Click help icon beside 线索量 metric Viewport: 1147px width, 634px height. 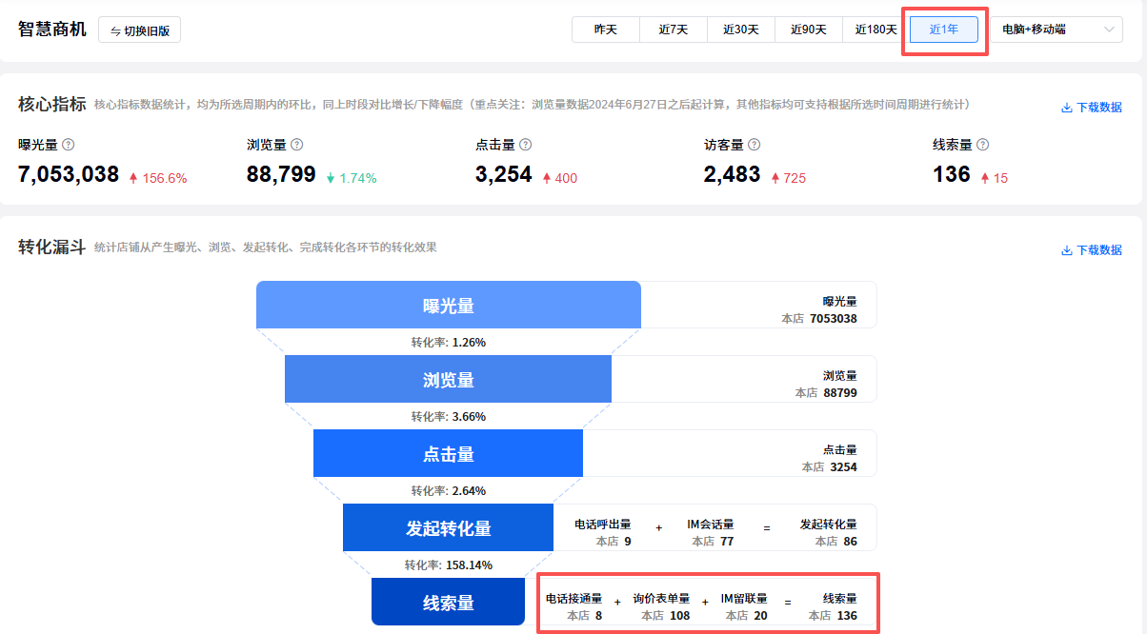click(983, 146)
